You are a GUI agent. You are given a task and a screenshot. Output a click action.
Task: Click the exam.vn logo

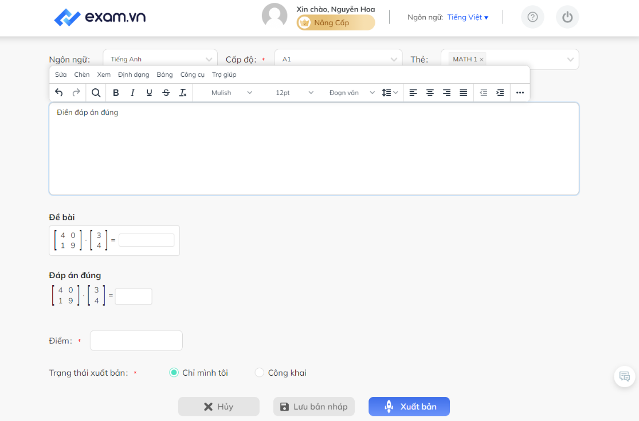pos(100,17)
